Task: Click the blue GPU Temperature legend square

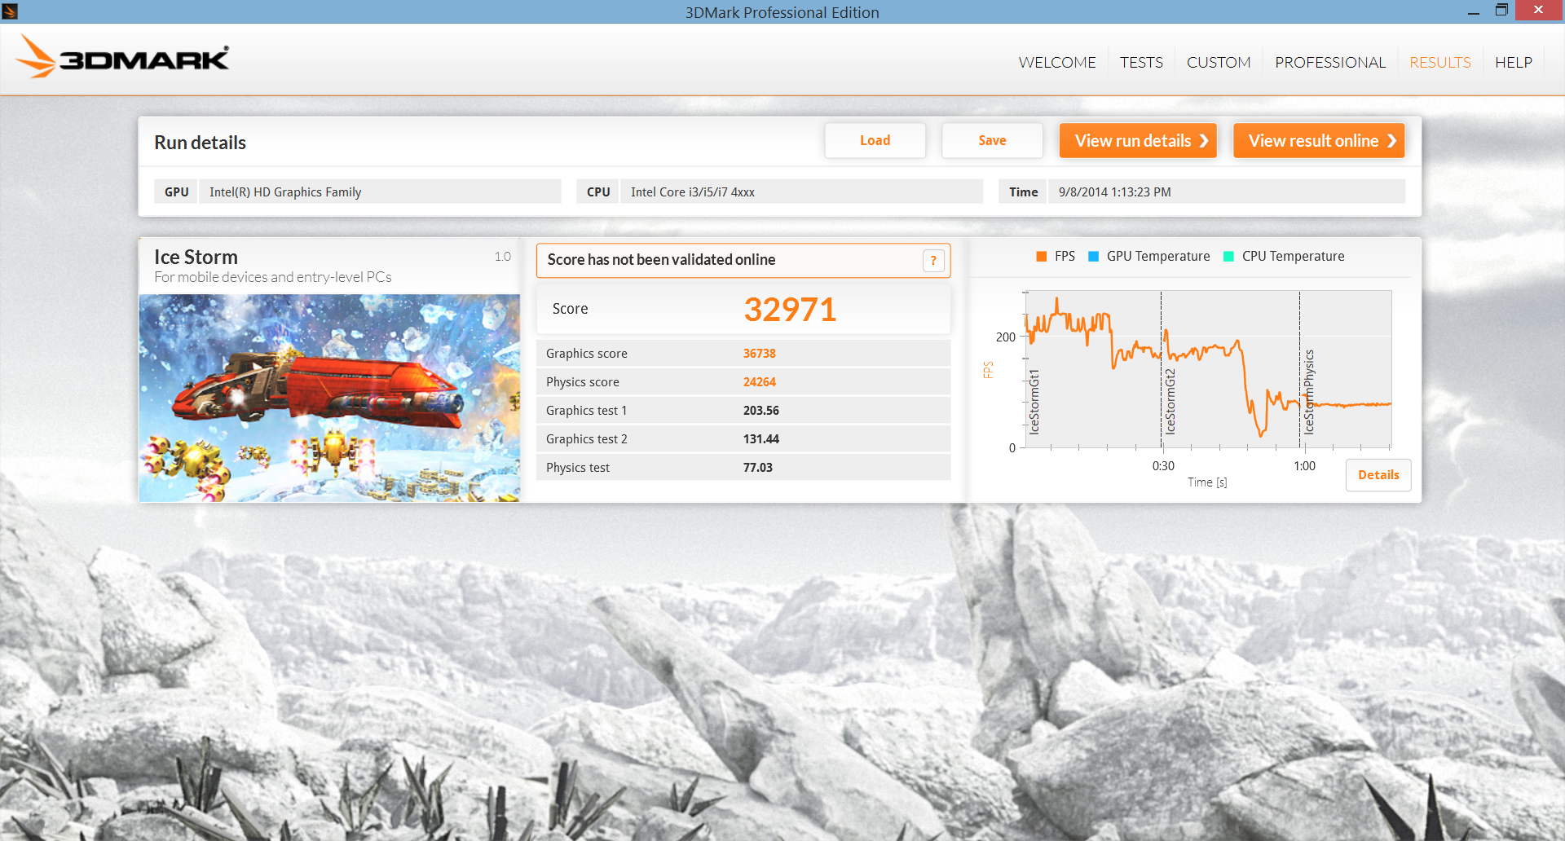Action: 1094,257
